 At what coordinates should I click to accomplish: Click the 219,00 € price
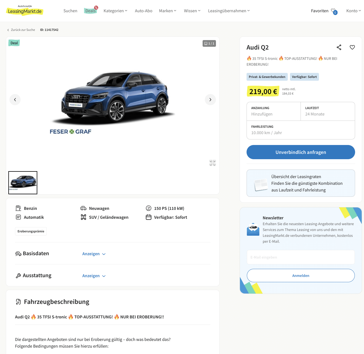pyautogui.click(x=263, y=91)
